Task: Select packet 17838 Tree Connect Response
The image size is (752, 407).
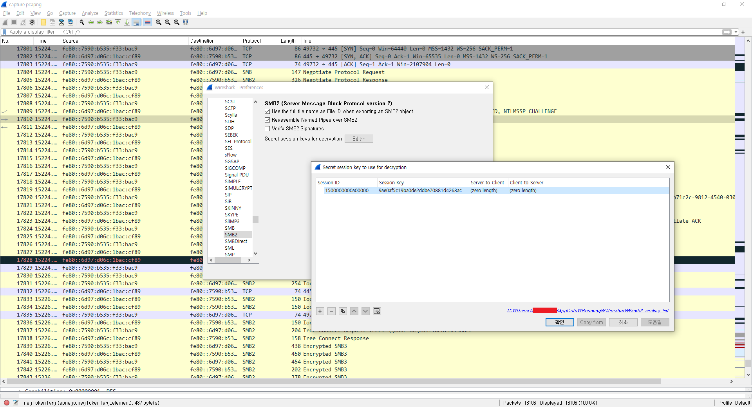Action: pyautogui.click(x=367, y=339)
